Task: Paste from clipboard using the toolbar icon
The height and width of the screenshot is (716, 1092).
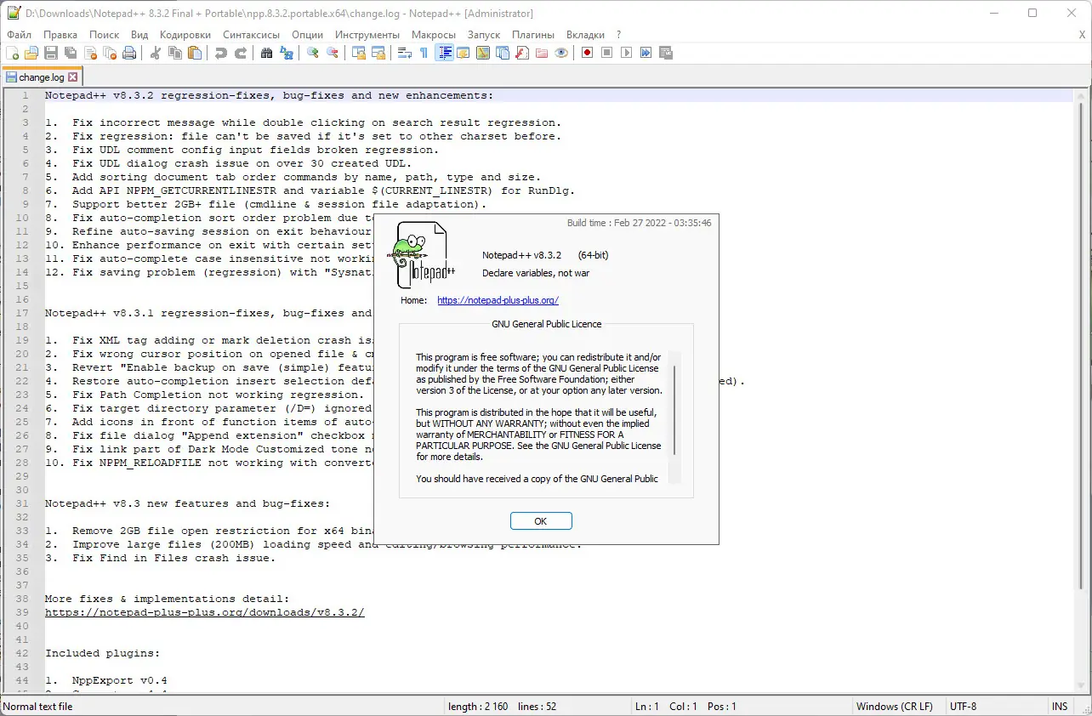Action: (195, 53)
